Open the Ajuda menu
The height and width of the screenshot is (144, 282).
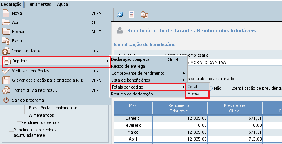(x=62, y=4)
